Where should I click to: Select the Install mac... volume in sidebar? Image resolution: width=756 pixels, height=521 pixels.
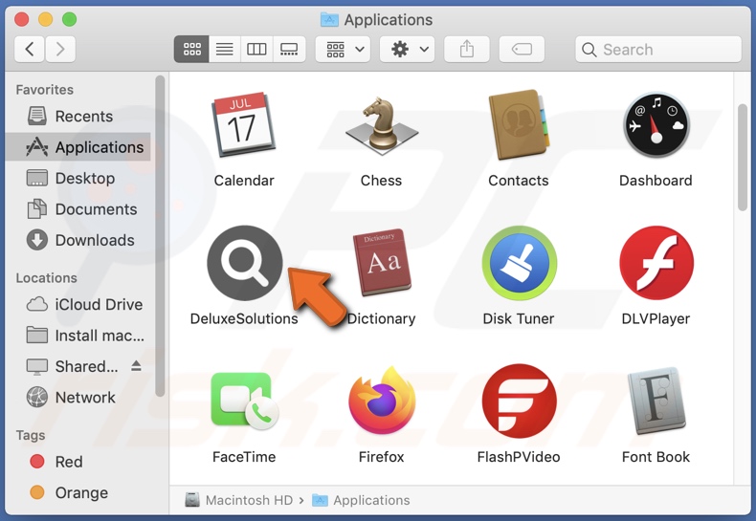click(x=78, y=336)
